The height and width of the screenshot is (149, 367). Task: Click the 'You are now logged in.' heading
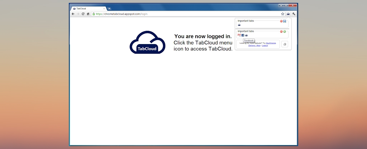[203, 37]
